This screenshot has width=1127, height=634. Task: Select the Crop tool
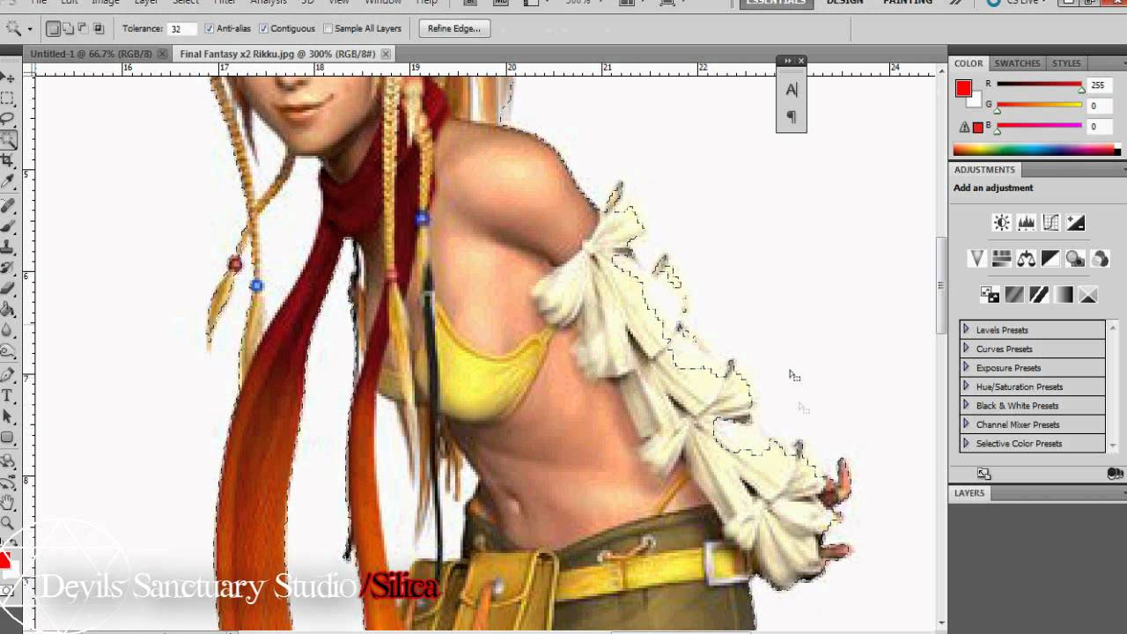7,160
